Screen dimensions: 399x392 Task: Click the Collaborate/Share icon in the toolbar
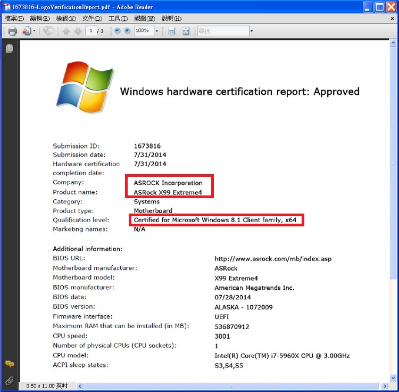(x=27, y=31)
